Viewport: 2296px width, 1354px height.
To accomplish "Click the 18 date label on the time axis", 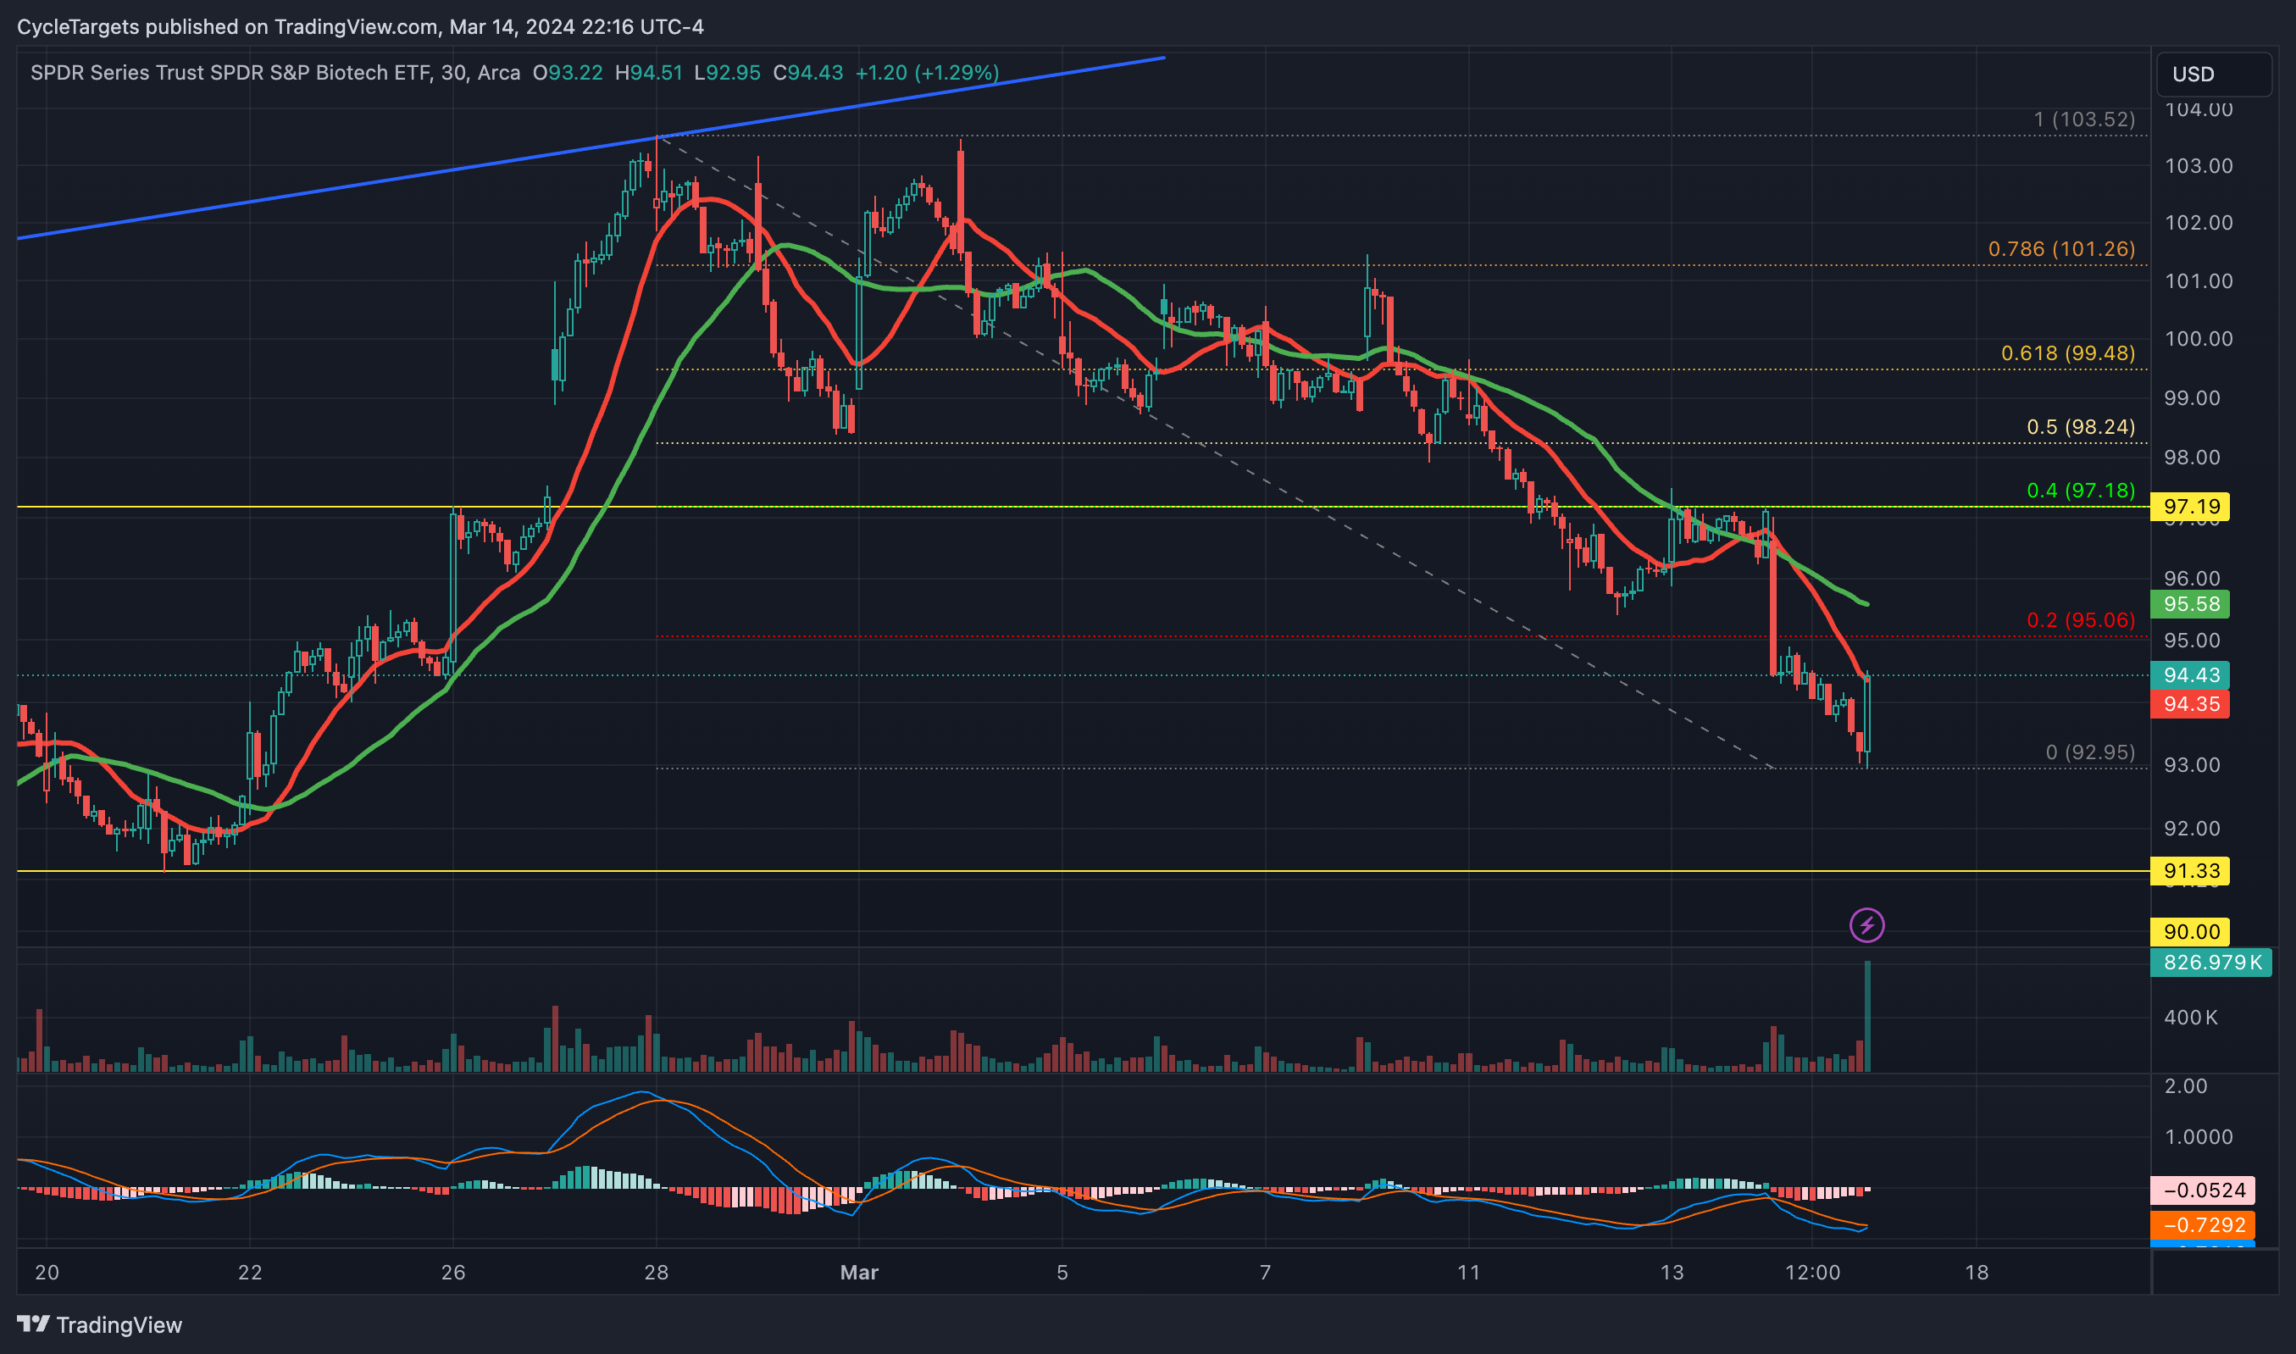I will click(1977, 1272).
